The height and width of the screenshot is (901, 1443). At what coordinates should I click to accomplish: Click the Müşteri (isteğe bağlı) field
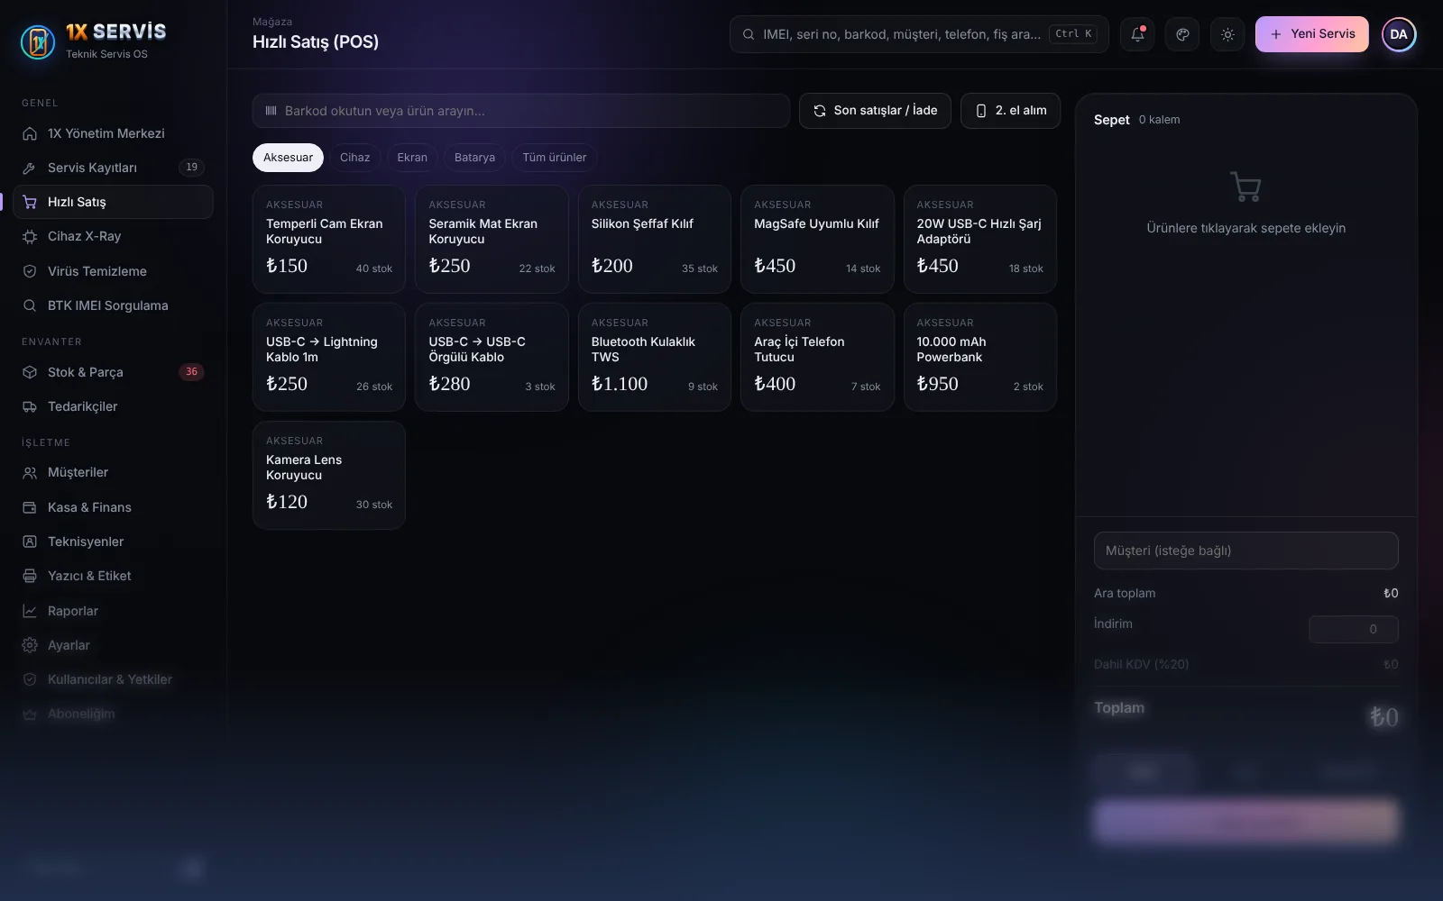point(1245,551)
